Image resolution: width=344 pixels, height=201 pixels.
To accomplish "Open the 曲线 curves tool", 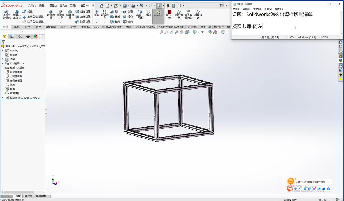I will 148,13.
